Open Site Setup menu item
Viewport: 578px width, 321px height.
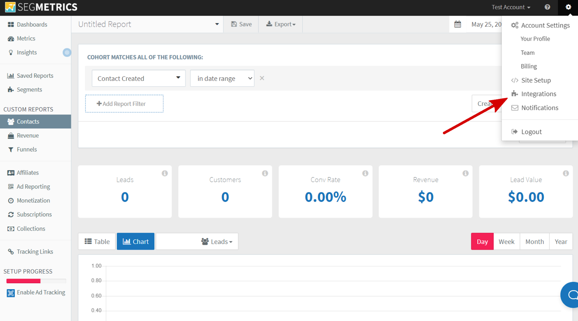(x=531, y=80)
